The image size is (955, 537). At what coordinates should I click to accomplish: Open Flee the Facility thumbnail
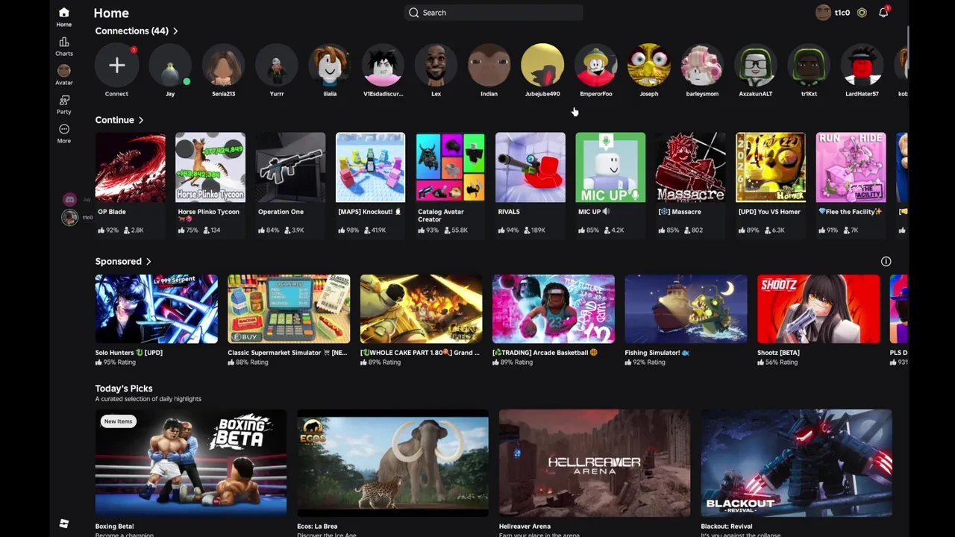851,168
